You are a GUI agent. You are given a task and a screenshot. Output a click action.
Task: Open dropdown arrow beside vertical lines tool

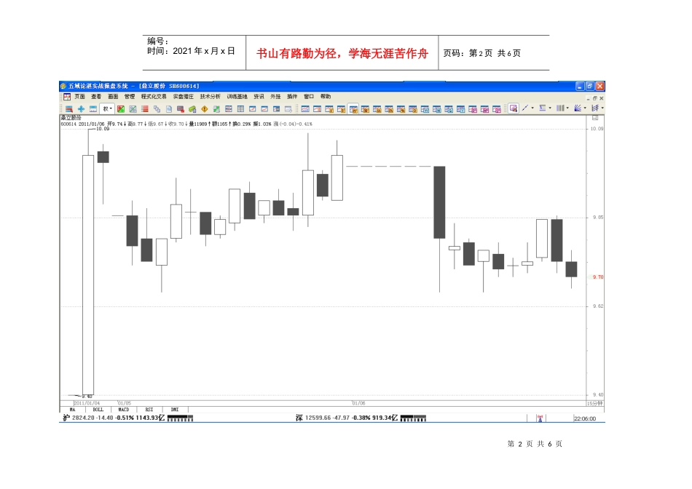pyautogui.click(x=567, y=108)
